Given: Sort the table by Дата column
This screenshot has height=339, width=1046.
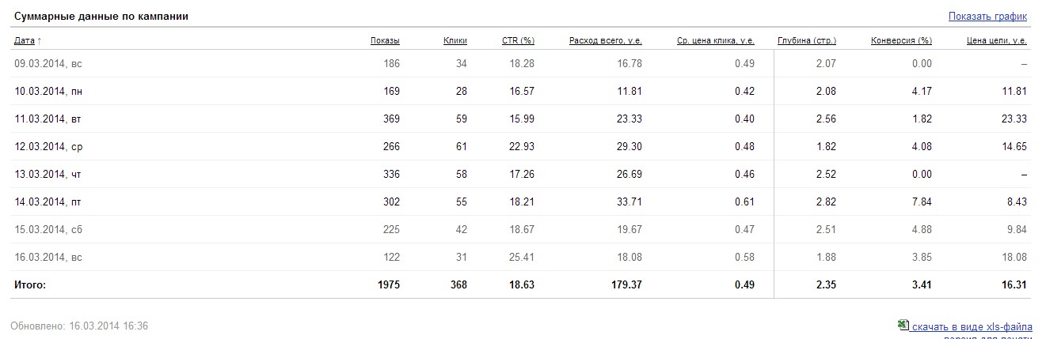Looking at the screenshot, I should 24,40.
